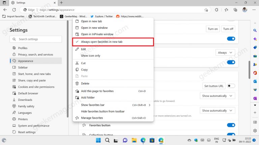
Task: Open Windows Start button
Action: tap(98, 140)
